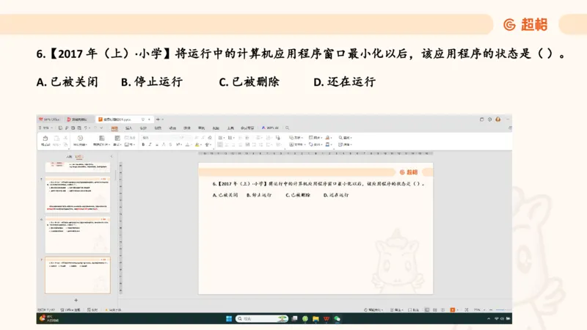Switch to the second document tab with red icon
The image size is (587, 330).
79,120
